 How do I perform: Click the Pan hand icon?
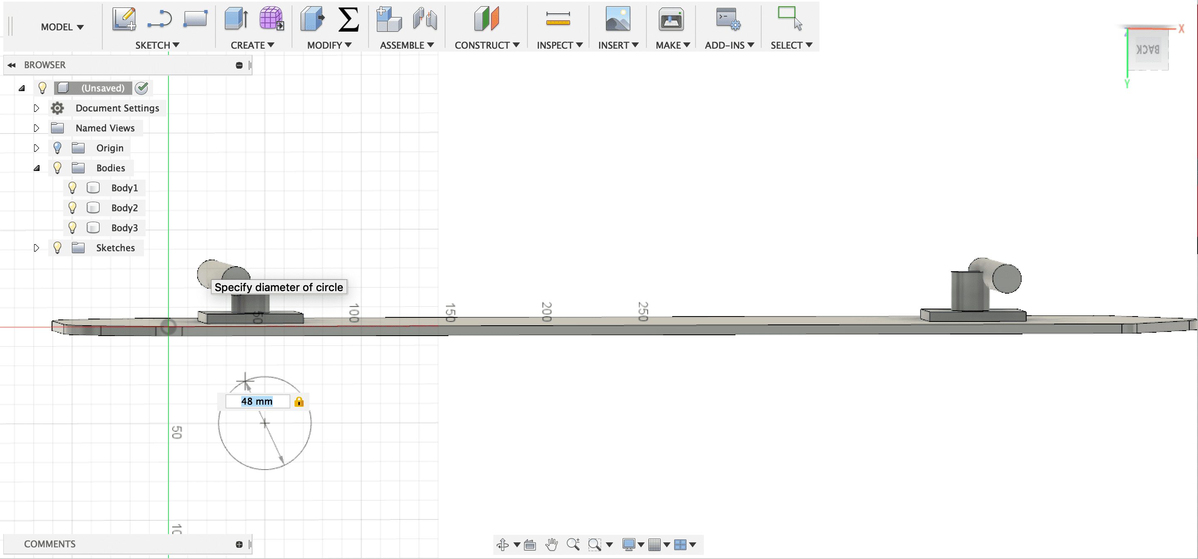(x=552, y=544)
